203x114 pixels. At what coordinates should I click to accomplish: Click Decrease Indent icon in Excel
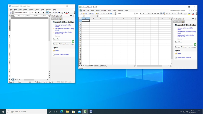(x=178, y=14)
